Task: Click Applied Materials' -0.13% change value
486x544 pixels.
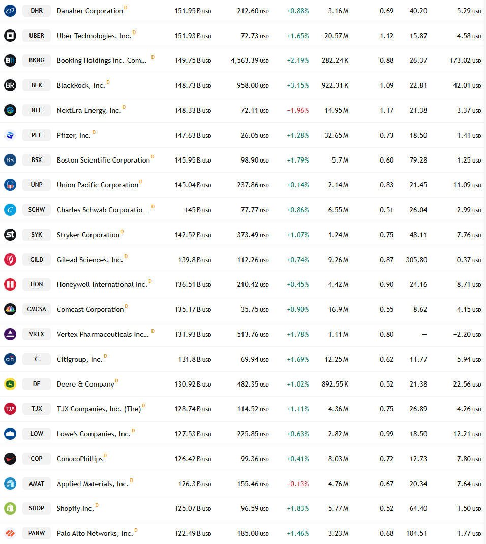Action: tap(298, 484)
